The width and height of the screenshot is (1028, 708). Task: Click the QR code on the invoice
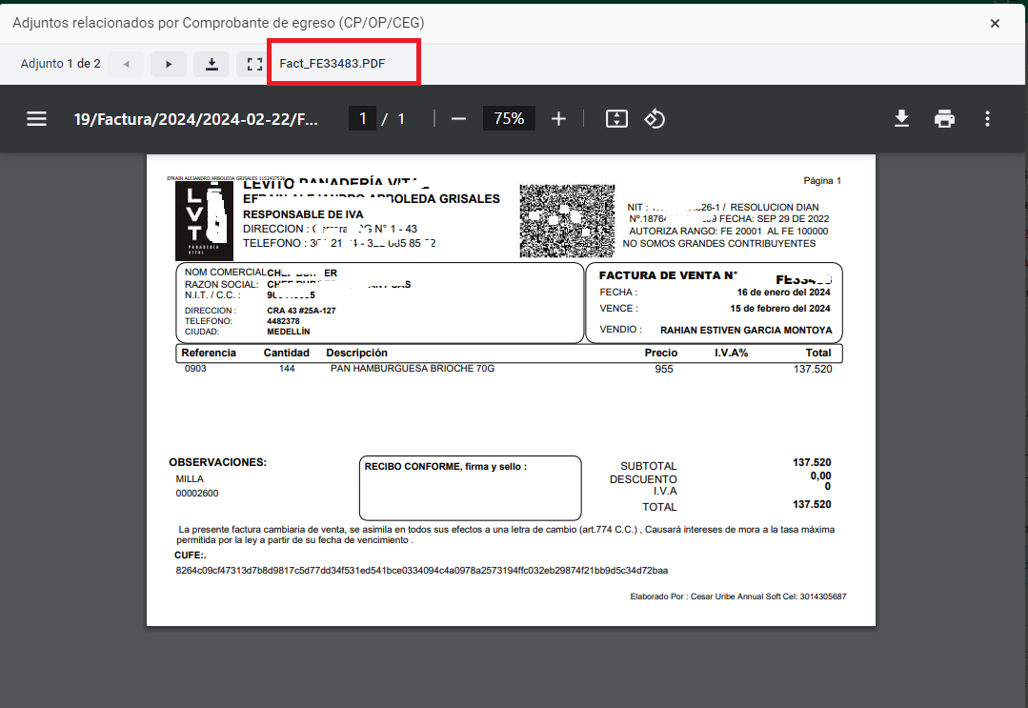coord(567,221)
